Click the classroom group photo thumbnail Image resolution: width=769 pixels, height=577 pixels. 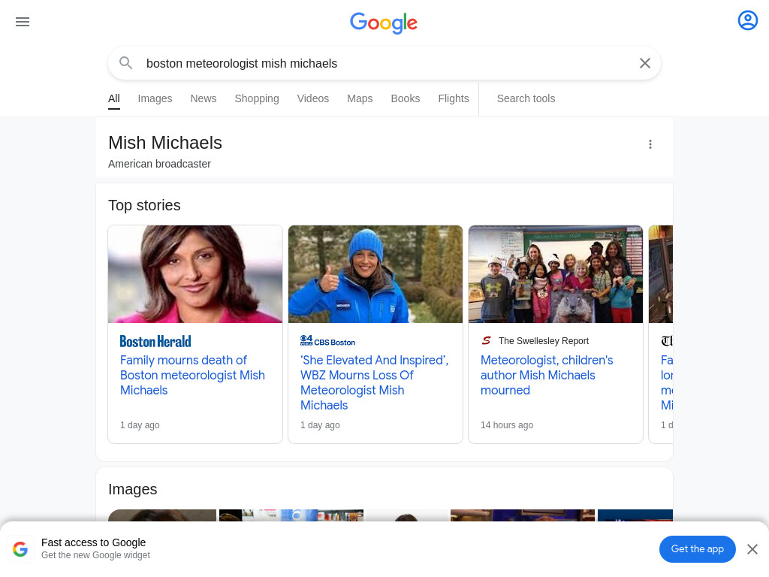pyautogui.click(x=556, y=274)
